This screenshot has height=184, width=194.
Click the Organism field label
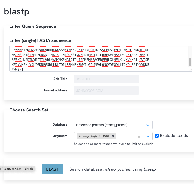[x=60, y=136]
